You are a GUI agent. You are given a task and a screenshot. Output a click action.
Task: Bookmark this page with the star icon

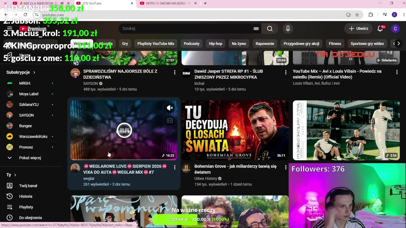(357, 15)
